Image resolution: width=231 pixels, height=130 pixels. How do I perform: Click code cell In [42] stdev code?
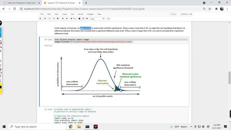pyautogui.click(x=121, y=116)
